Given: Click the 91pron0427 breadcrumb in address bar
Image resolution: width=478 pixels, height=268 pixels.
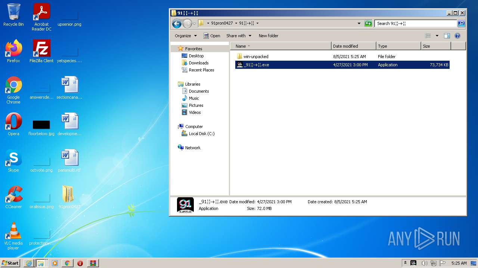Looking at the screenshot, I should pos(222,23).
